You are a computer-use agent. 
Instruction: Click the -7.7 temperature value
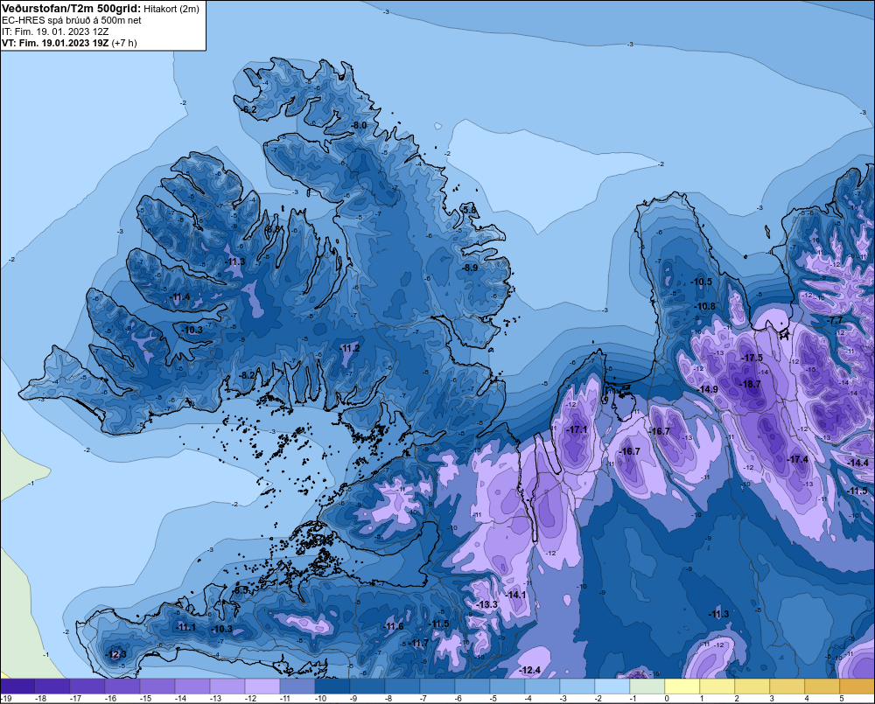click(x=835, y=320)
